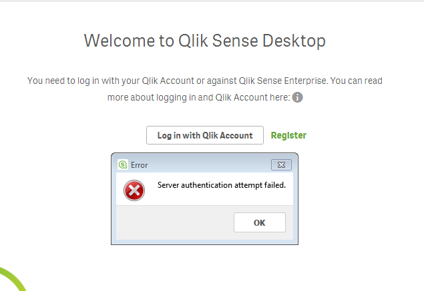Click the "Error" title text of the dialog
Image resolution: width=424 pixels, height=291 pixels.
140,164
